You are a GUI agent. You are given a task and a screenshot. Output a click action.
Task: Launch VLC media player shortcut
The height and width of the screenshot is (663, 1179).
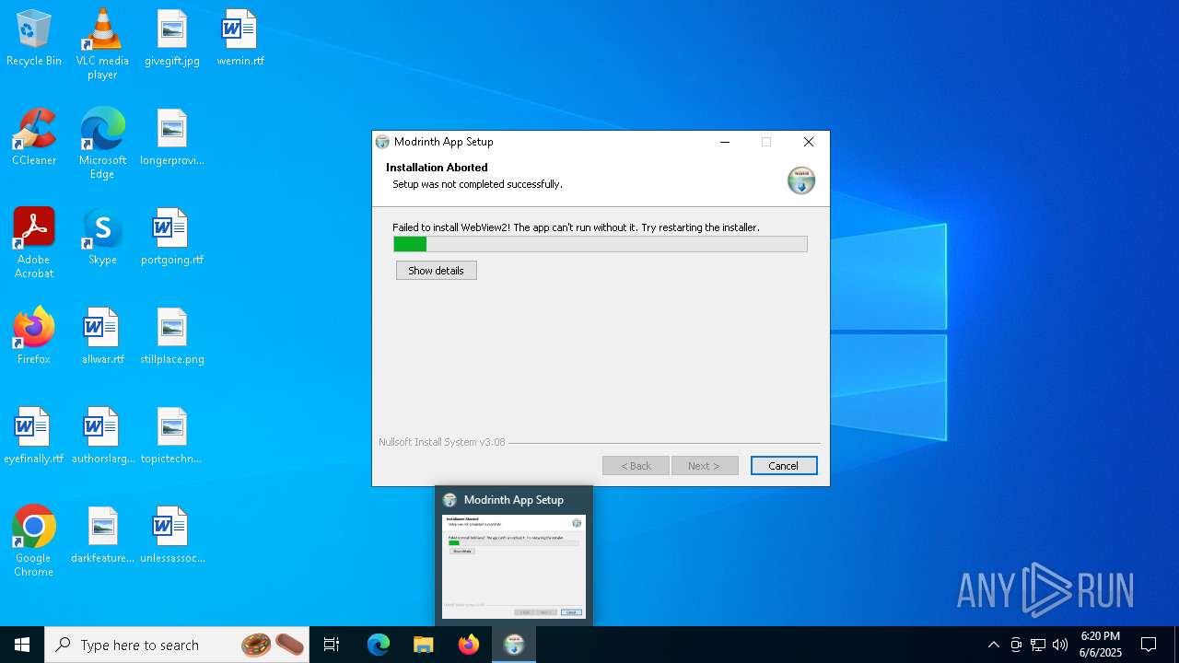102,44
